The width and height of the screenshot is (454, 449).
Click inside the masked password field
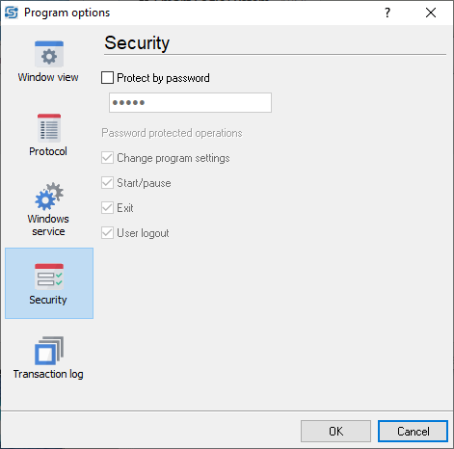point(190,103)
